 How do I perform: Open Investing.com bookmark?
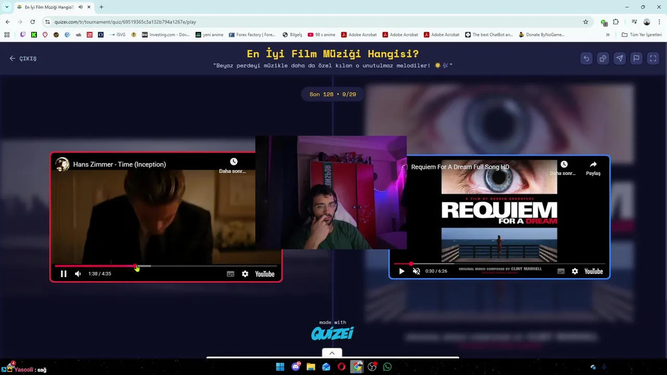(x=166, y=35)
